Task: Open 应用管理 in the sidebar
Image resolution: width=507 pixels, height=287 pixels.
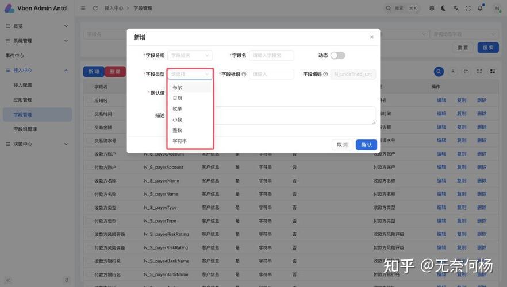Action: click(x=37, y=100)
